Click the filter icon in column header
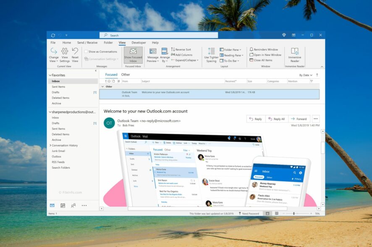Viewport: 372px width, 247px height. coord(312,81)
